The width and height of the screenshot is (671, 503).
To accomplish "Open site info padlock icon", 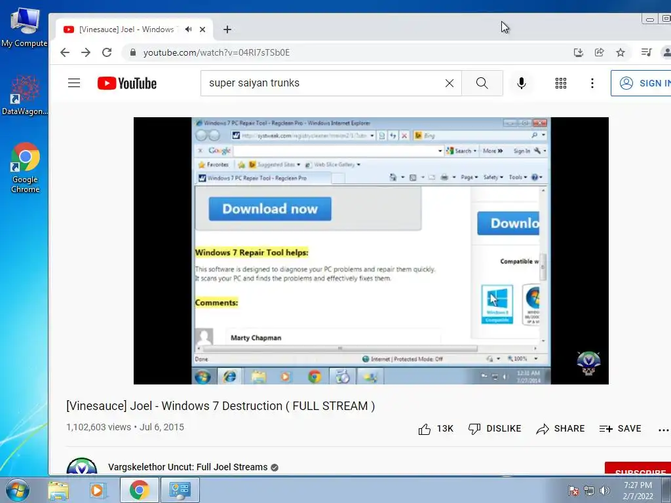I will point(133,52).
